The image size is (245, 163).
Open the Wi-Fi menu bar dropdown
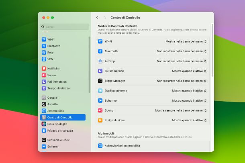coord(186,41)
